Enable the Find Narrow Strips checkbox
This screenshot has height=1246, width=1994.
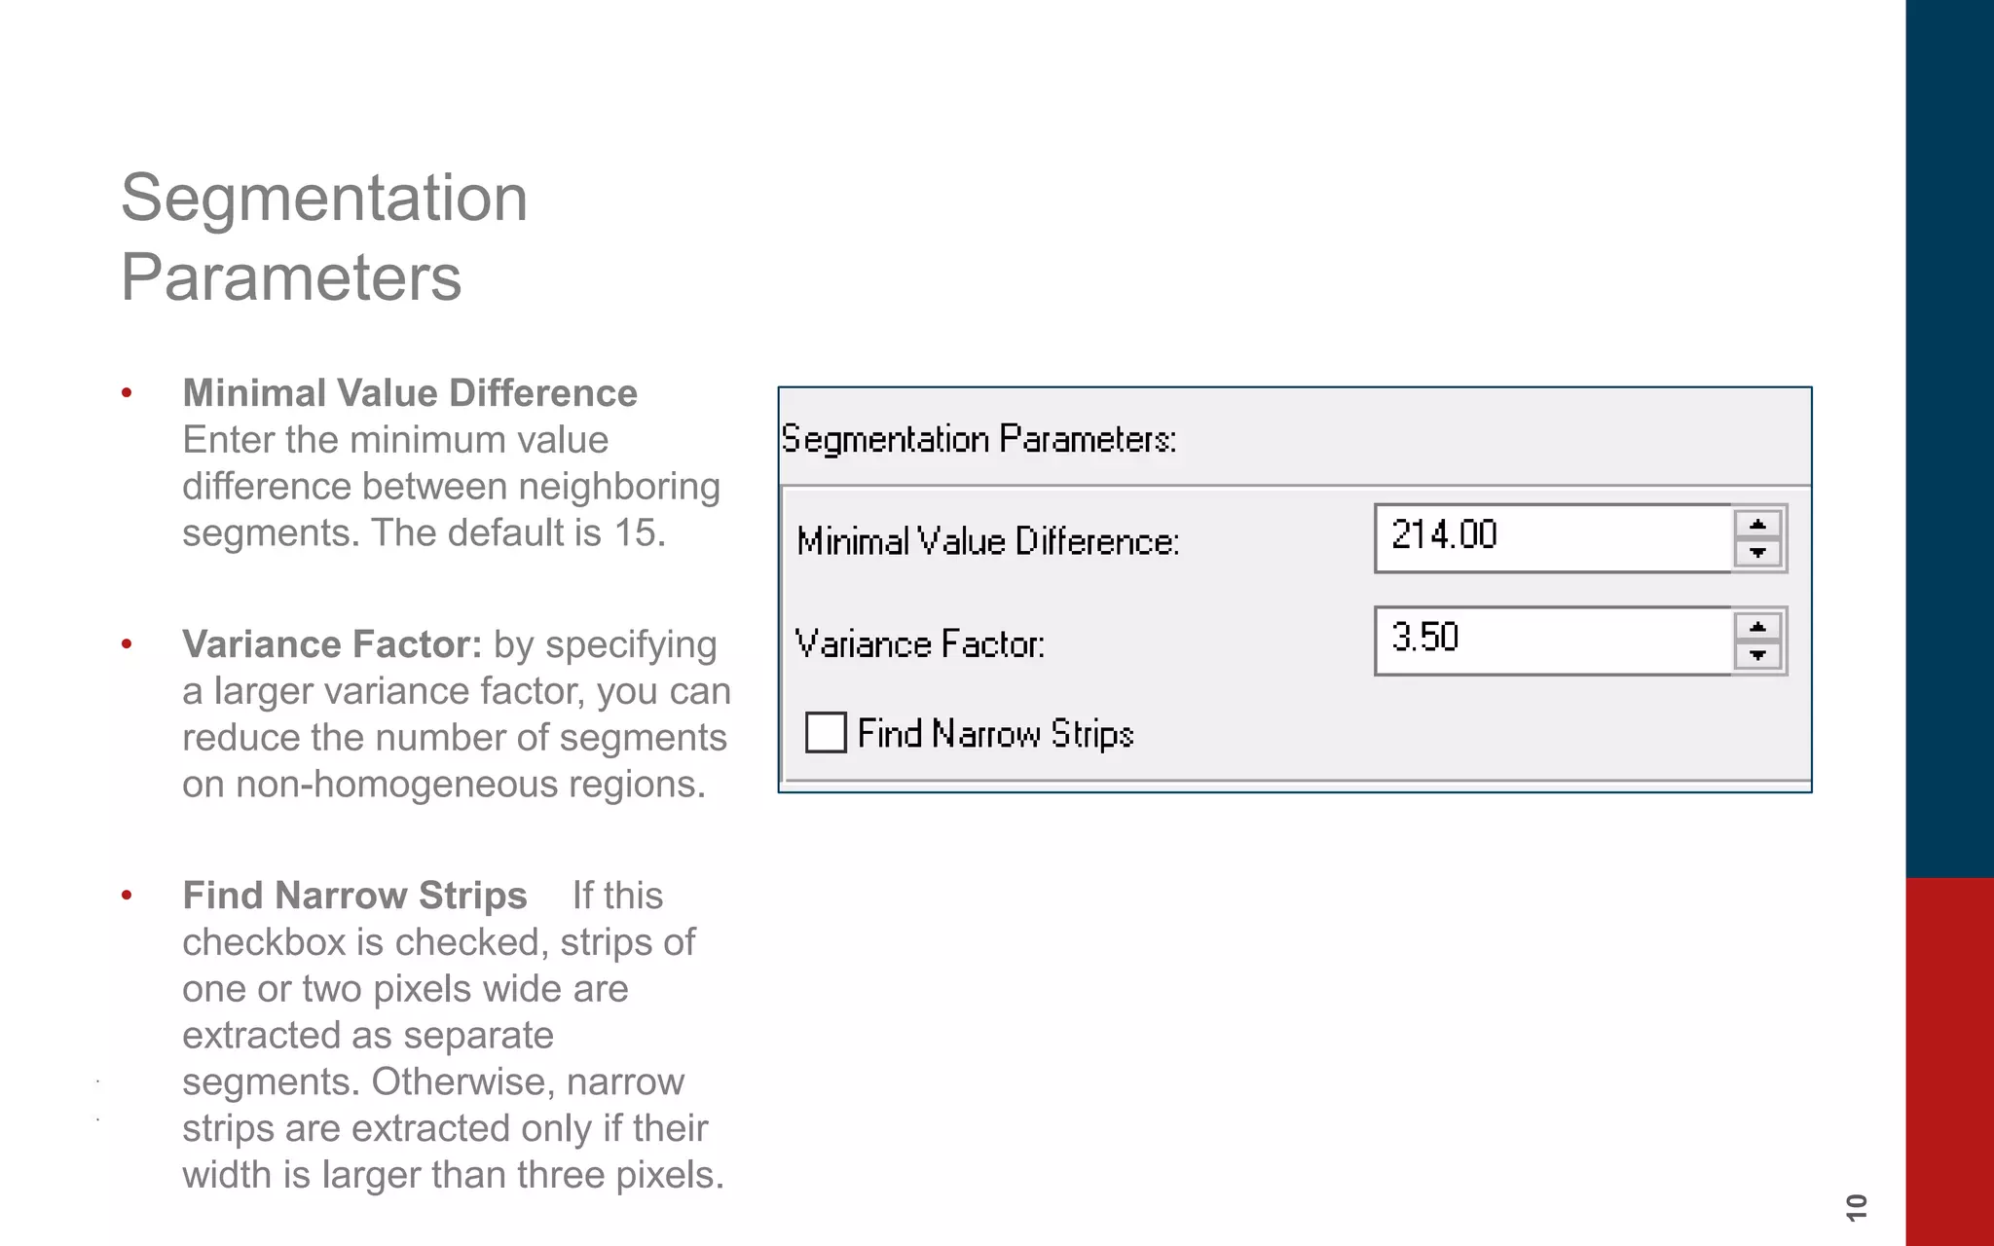[826, 732]
